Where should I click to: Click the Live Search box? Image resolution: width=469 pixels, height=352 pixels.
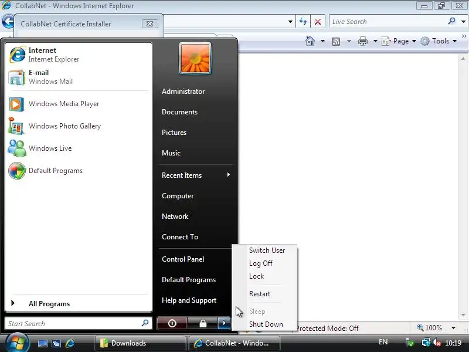click(388, 22)
